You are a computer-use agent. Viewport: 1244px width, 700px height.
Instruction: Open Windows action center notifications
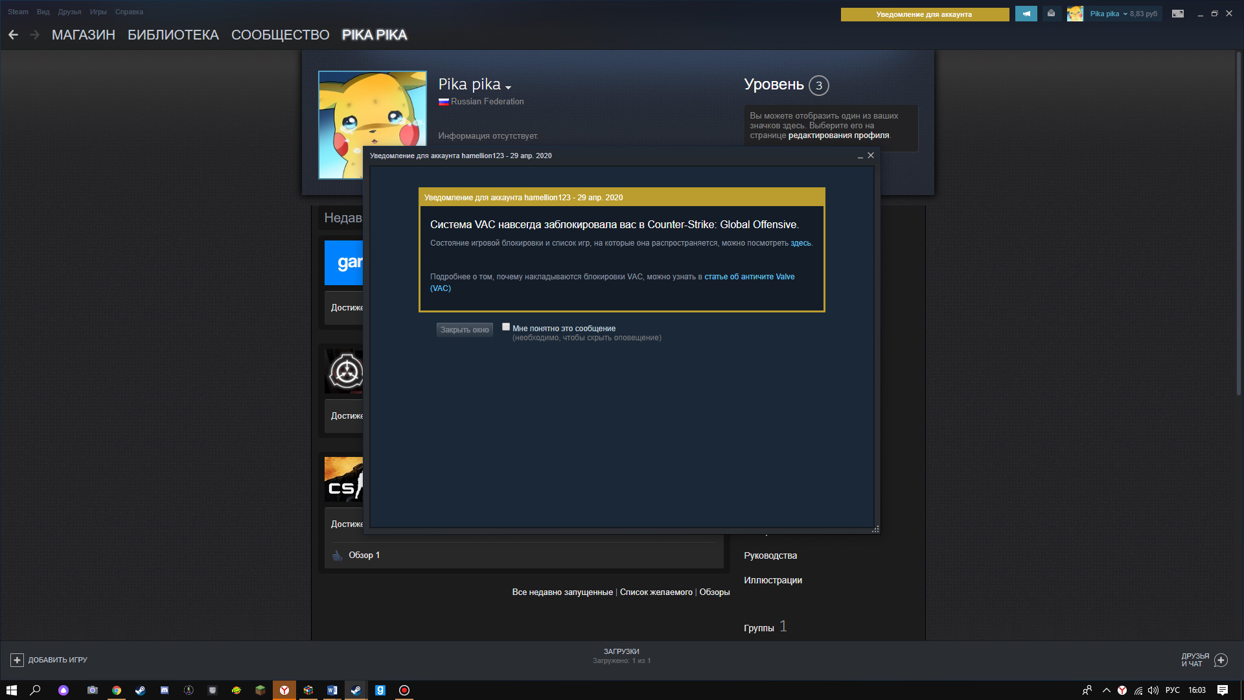1223,690
